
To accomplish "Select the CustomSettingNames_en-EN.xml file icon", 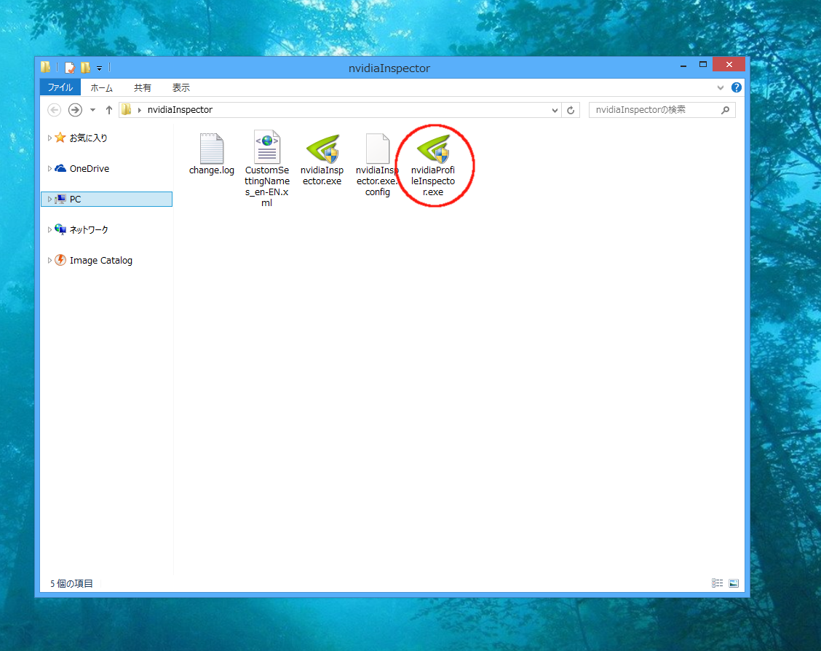I will (x=267, y=147).
